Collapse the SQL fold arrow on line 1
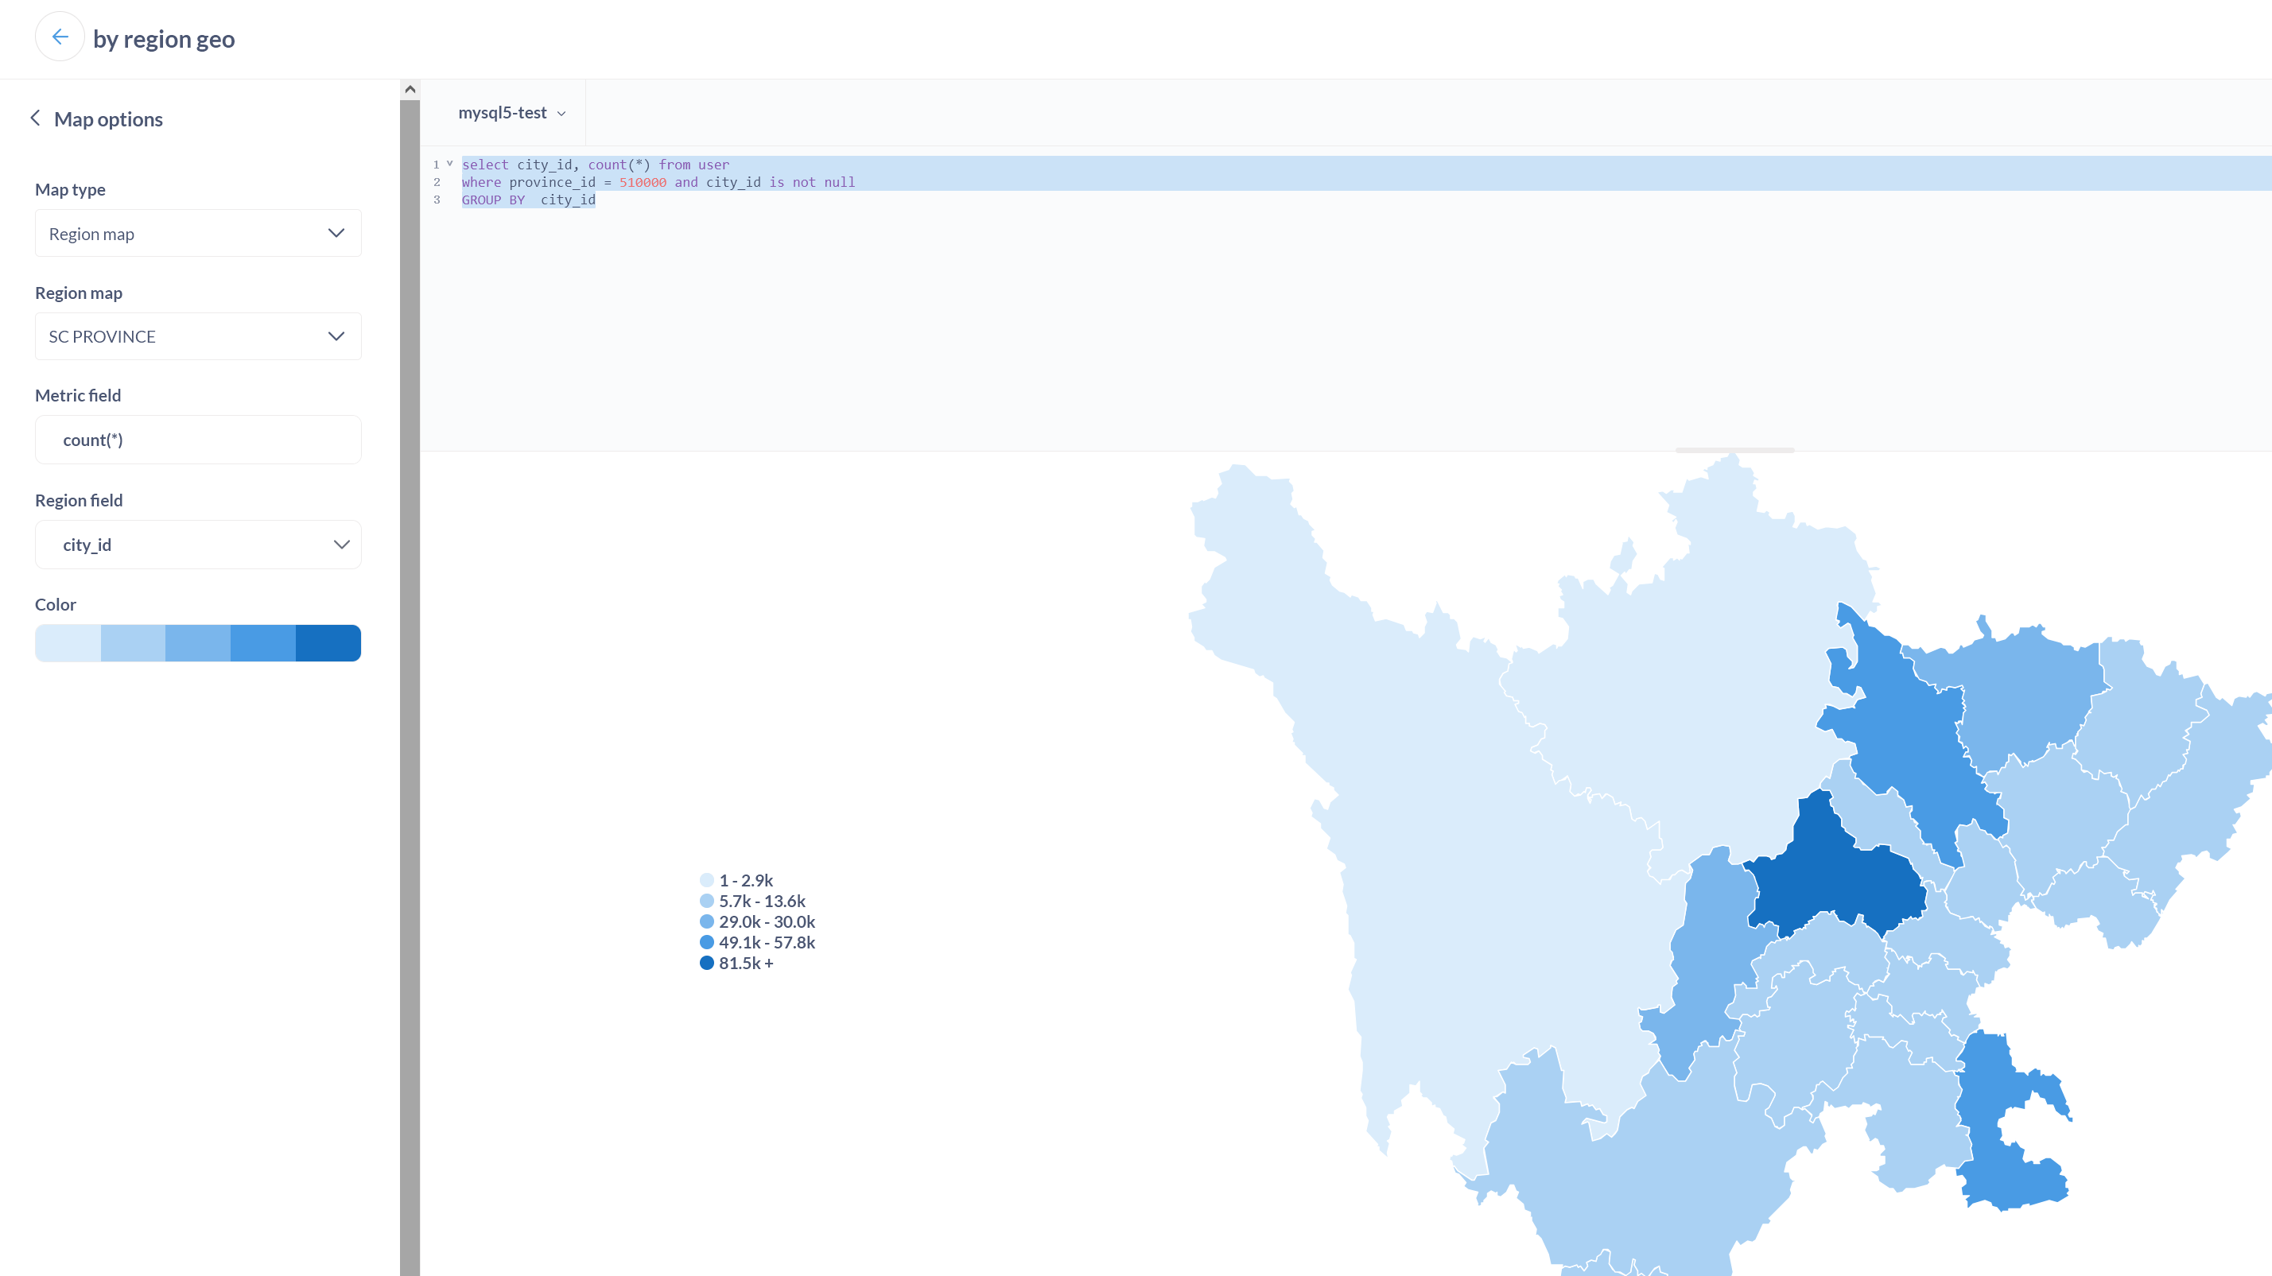Screen dimensions: 2272x1276 450,163
